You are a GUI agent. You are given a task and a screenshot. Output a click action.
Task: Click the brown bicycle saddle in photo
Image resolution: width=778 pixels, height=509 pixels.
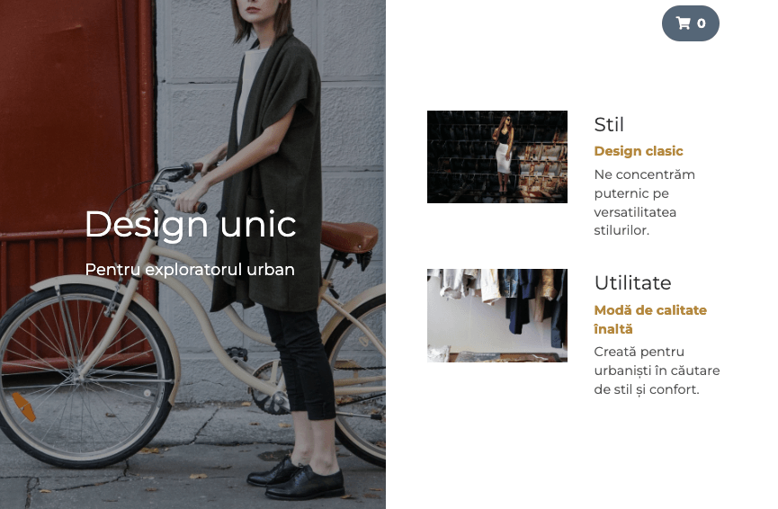[349, 237]
